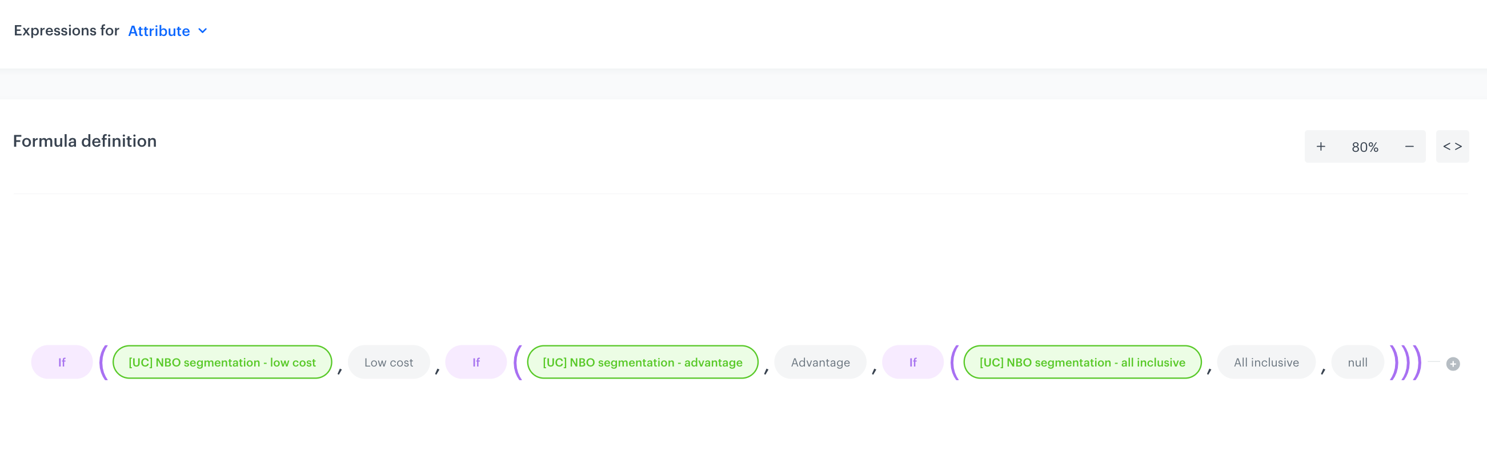Viewport: 1487px width, 471px height.
Task: Click the Expressions for heading
Action: (x=66, y=31)
